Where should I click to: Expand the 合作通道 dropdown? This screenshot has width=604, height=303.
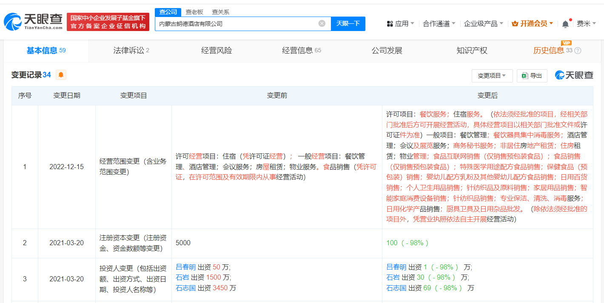pyautogui.click(x=439, y=24)
